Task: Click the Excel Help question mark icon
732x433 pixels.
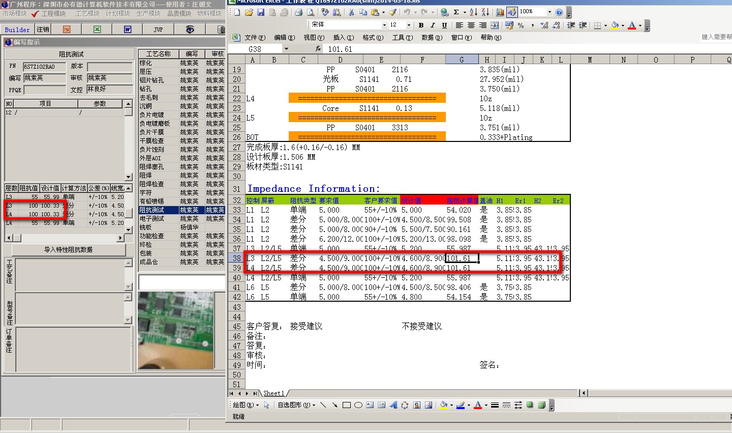Action: (559, 12)
